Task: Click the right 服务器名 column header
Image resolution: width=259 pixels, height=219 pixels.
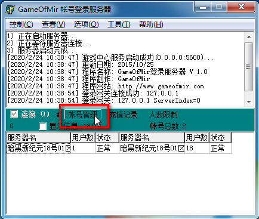Action: [x=152, y=137]
